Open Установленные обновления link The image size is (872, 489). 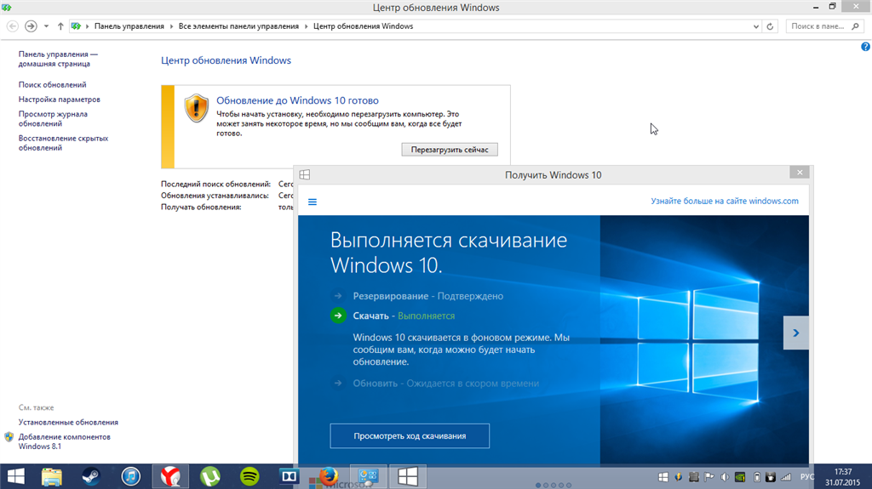pos(68,423)
